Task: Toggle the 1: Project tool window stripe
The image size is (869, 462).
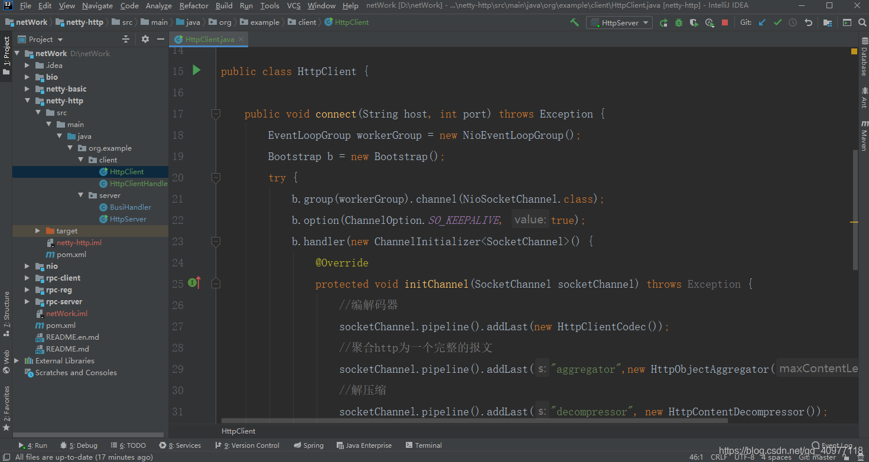Action: [6, 57]
